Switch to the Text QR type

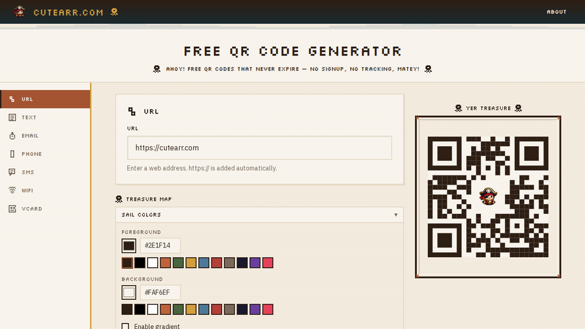click(45, 118)
